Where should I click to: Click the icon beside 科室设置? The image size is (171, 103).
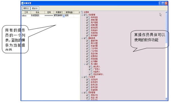89,46
